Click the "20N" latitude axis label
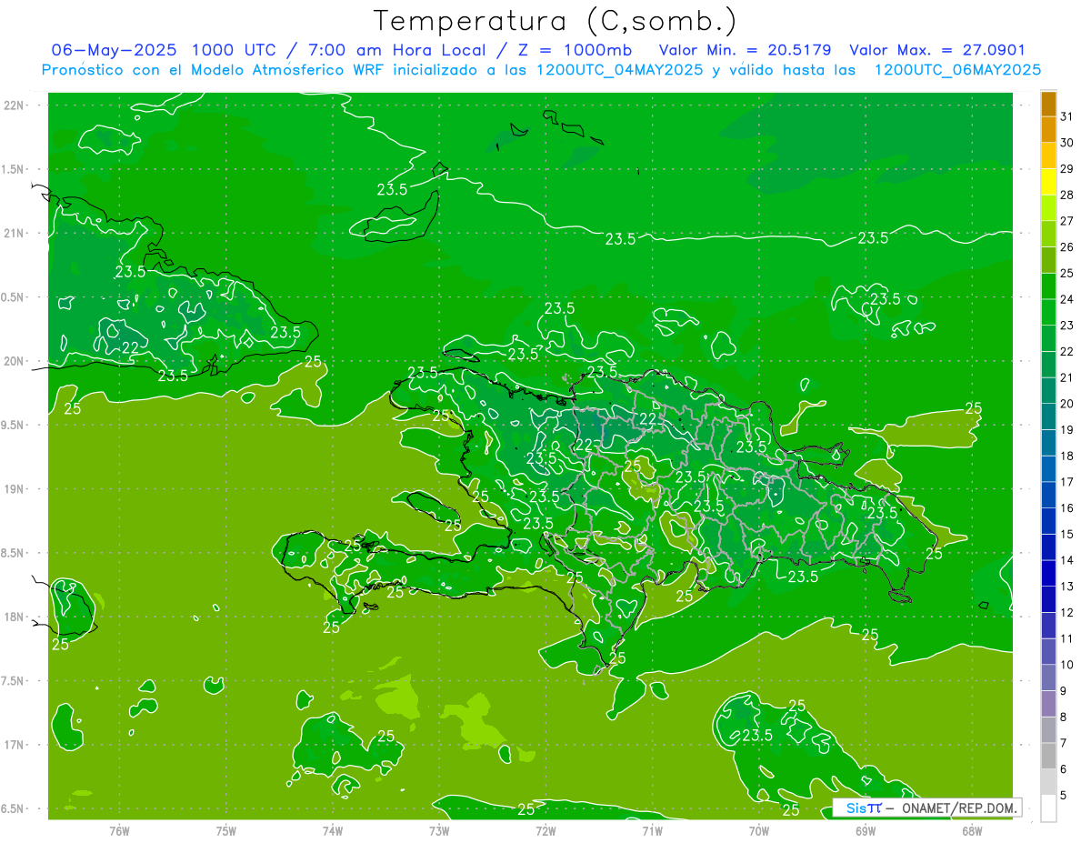This screenshot has height=843, width=1091. click(13, 361)
